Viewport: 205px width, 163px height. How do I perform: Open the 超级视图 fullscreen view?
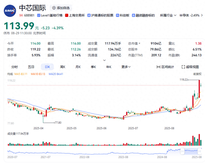[x=190, y=67]
